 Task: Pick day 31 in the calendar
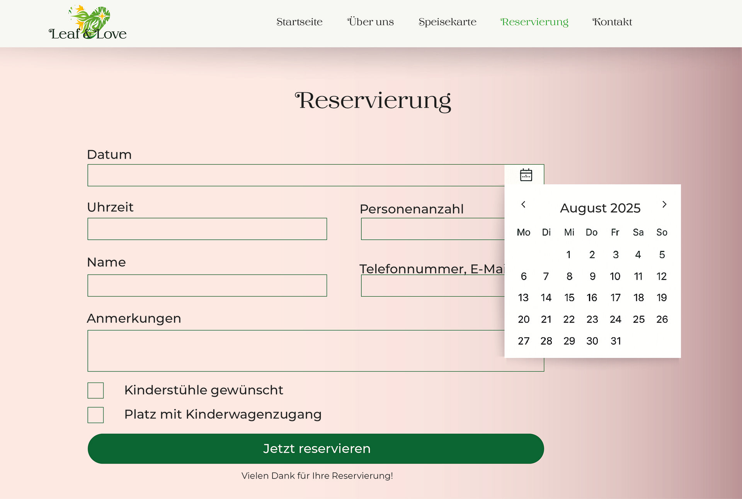coord(616,341)
